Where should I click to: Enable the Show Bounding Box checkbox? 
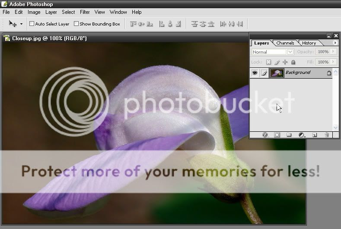76,23
